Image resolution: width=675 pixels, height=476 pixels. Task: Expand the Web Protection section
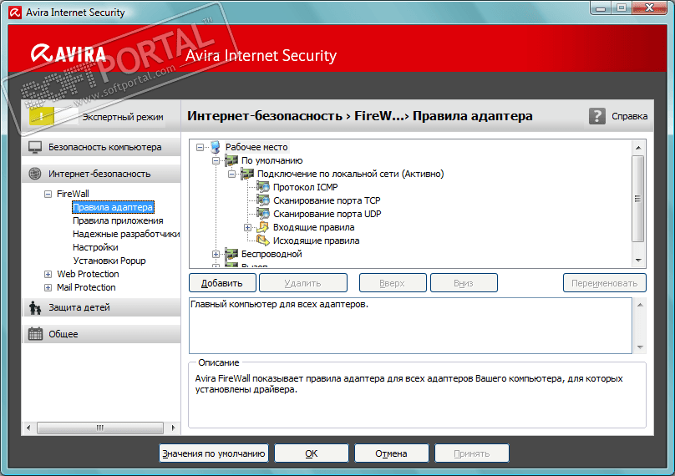click(48, 274)
